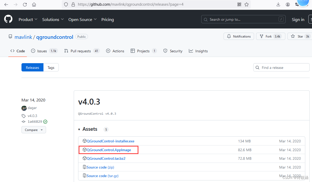Click the Public repository badge
The height and width of the screenshot is (182, 312).
[x=81, y=37]
